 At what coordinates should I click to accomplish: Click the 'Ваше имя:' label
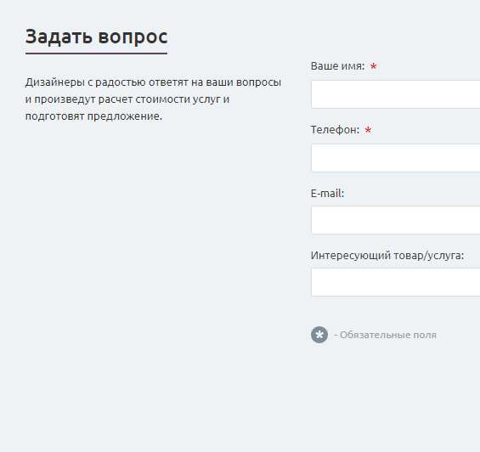[337, 66]
